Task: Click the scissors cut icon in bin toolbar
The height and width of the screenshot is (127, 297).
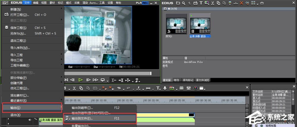Action: (x=213, y=3)
